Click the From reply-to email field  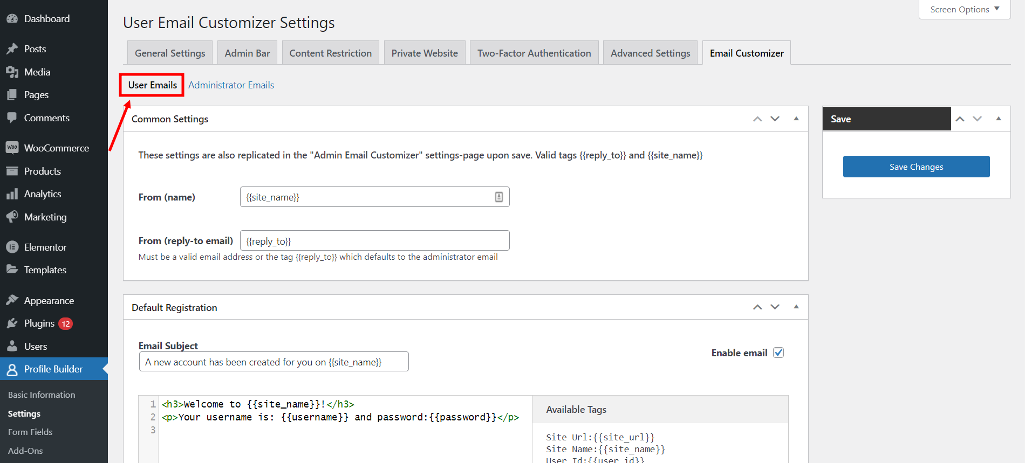coord(374,241)
